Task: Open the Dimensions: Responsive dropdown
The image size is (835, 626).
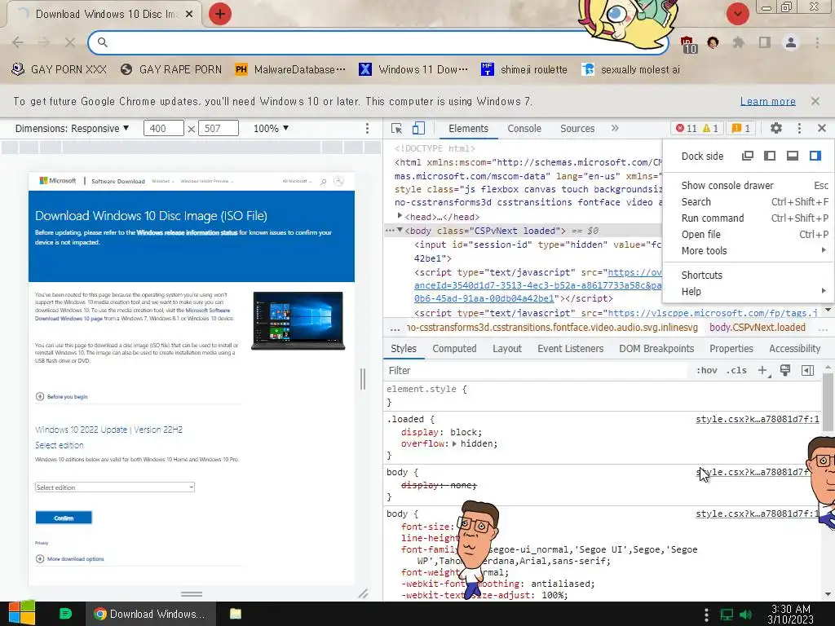Action: [72, 128]
